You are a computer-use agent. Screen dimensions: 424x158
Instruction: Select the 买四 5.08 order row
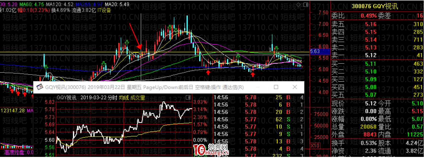point(377,87)
